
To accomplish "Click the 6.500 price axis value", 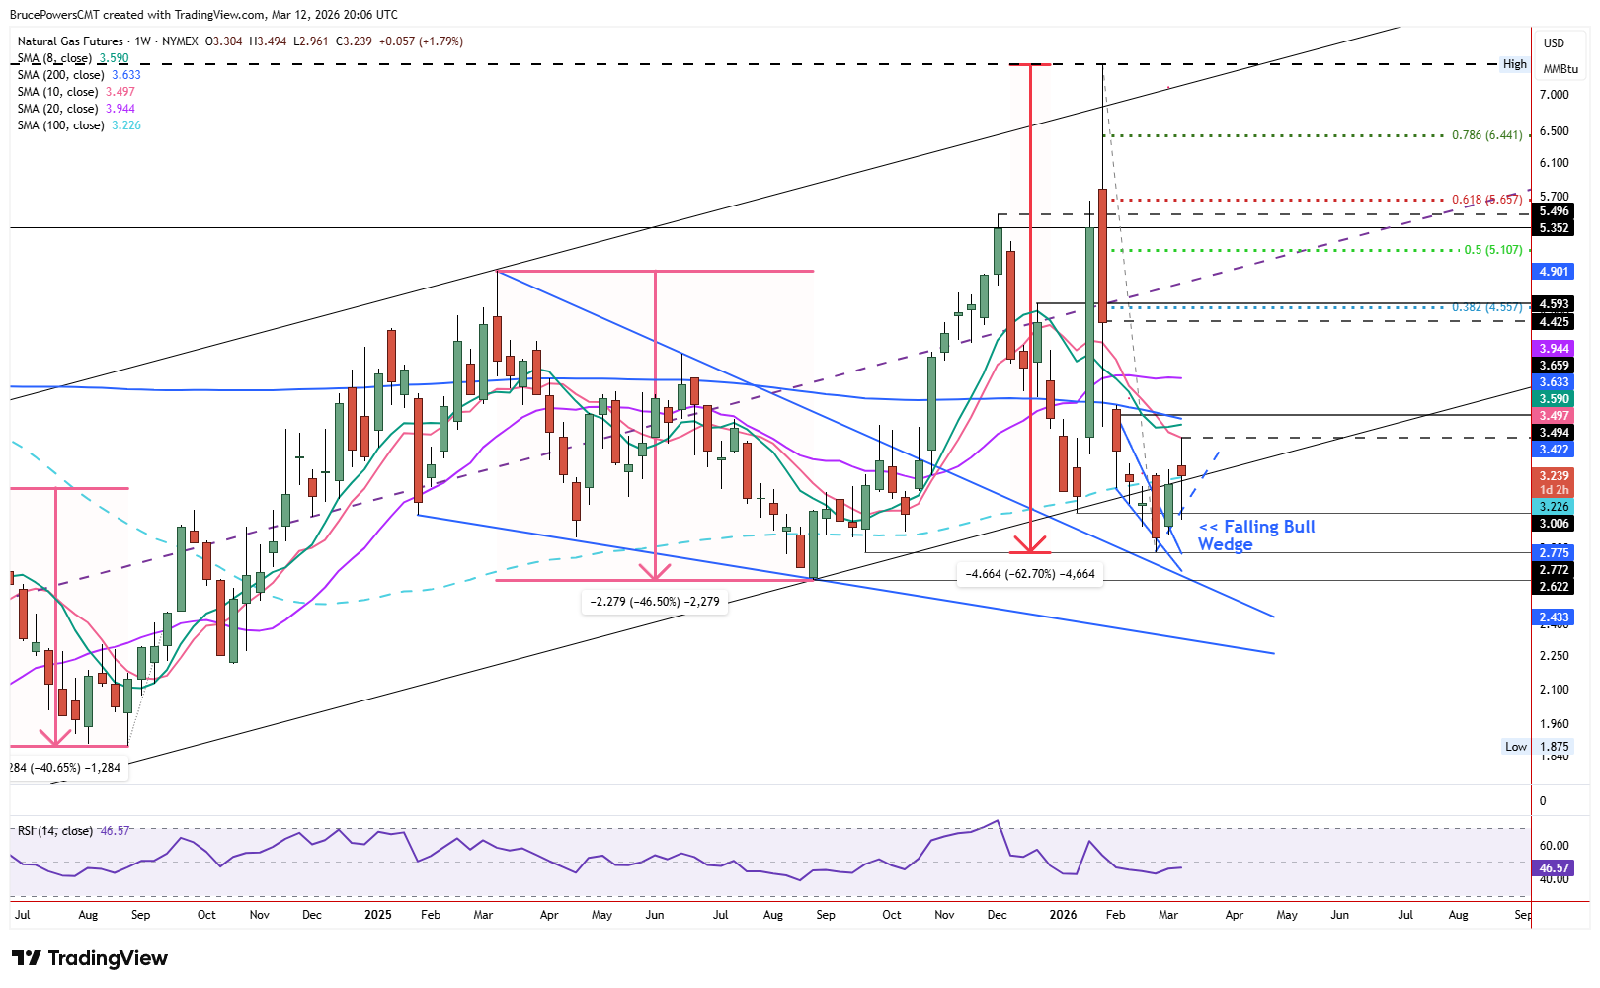I will point(1554,131).
